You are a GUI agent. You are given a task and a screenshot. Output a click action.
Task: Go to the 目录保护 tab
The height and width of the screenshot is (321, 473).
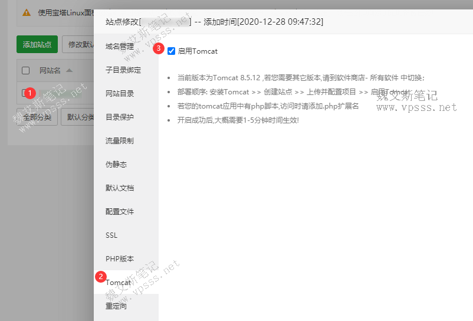(120, 117)
